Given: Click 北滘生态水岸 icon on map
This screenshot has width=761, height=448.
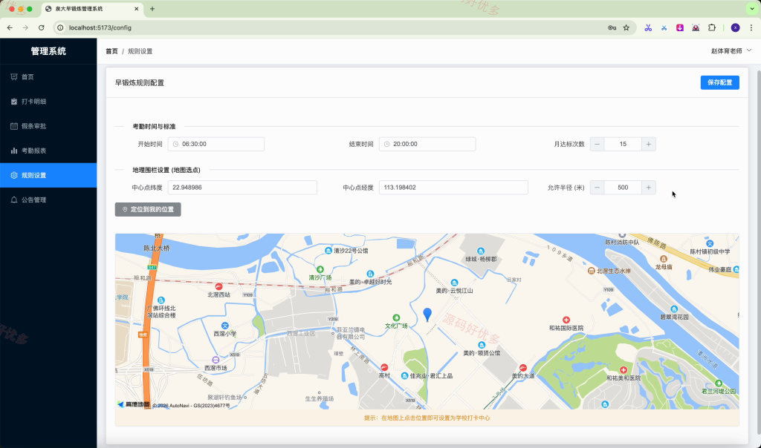Looking at the screenshot, I should point(591,271).
